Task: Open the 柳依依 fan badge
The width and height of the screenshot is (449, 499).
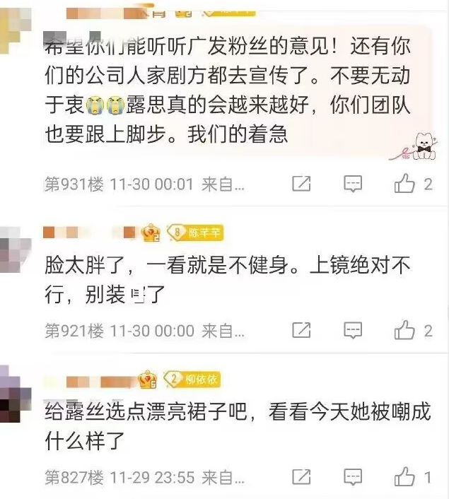Action: tap(192, 380)
